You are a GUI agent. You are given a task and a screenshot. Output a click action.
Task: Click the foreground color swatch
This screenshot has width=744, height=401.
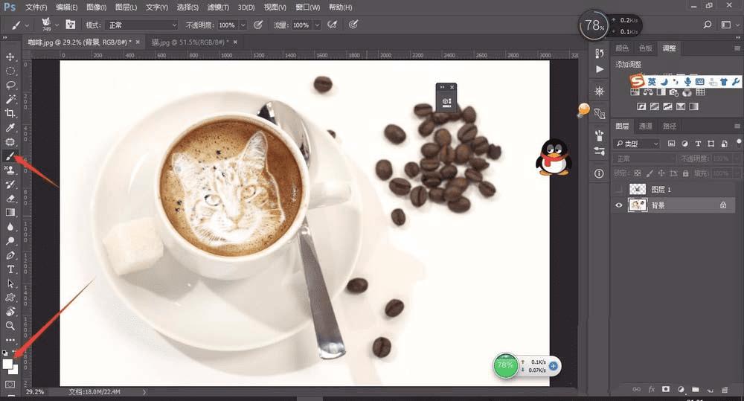(8, 365)
